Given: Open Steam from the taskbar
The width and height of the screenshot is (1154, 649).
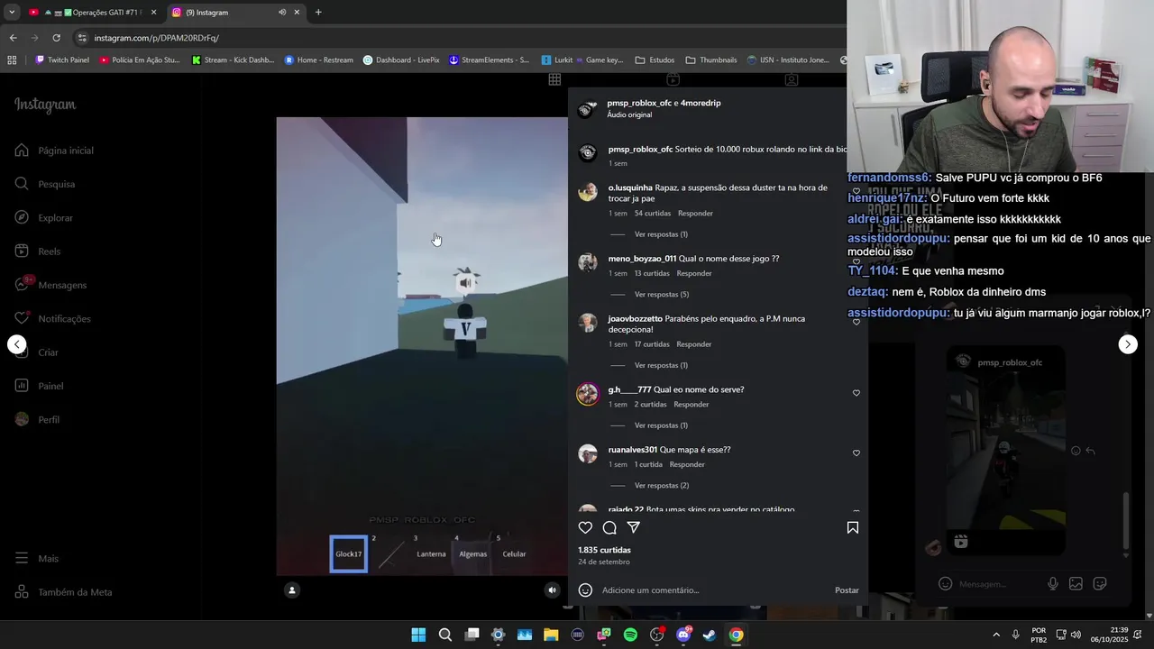Looking at the screenshot, I should tap(710, 635).
